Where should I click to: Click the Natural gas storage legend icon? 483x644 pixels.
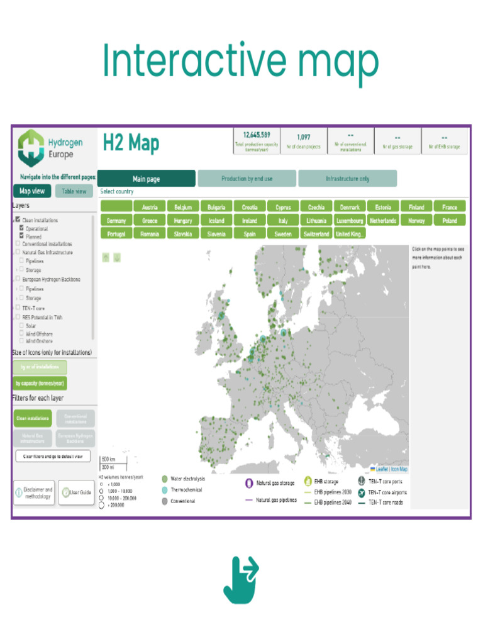click(x=249, y=484)
